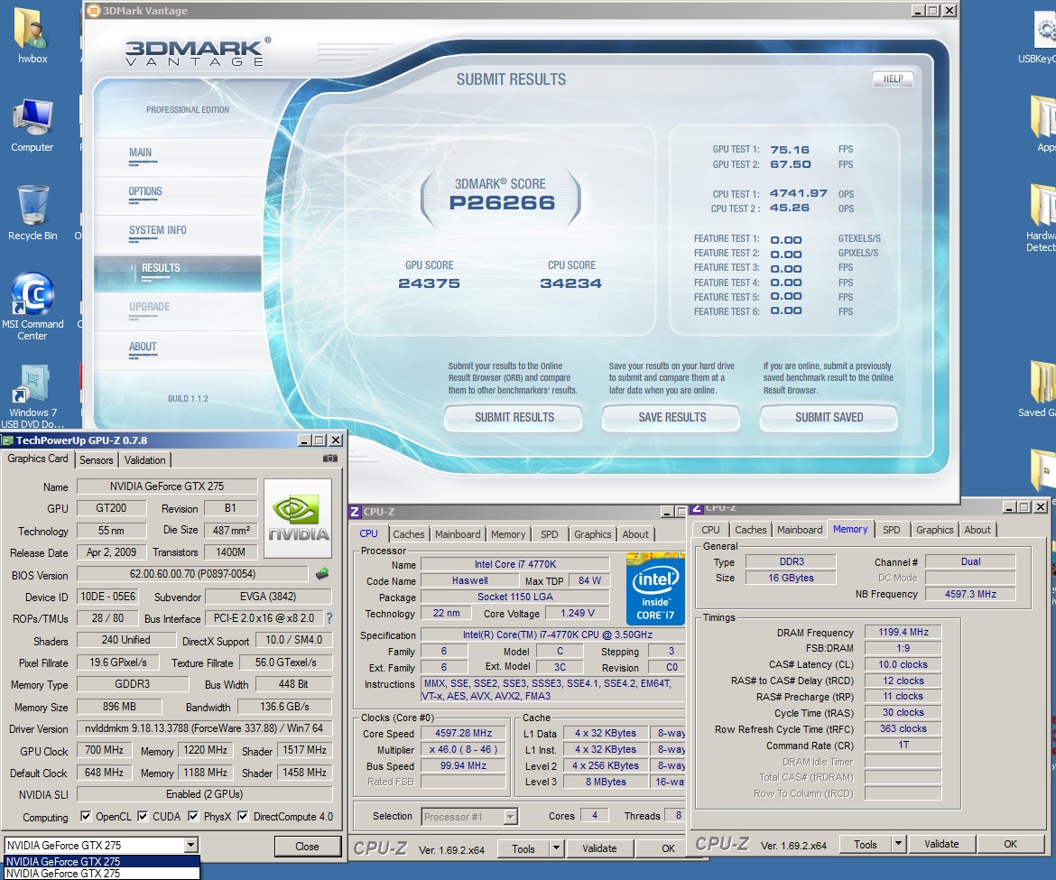Viewport: 1056px width, 880px height.
Task: Click the GPU-Z title bar icon
Action: 8,440
